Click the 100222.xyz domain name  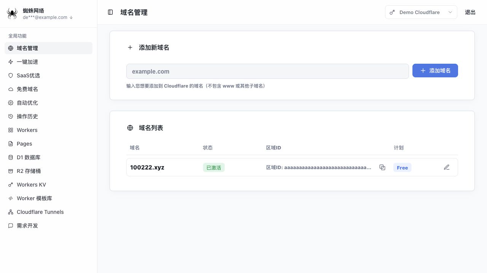[x=147, y=167]
